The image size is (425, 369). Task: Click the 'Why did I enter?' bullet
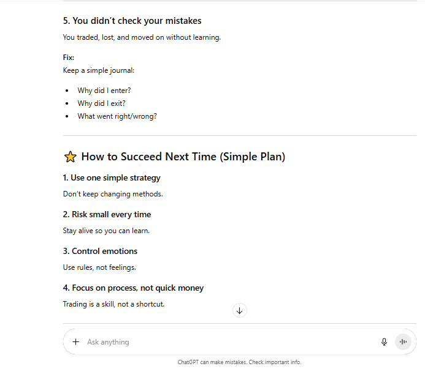(104, 91)
